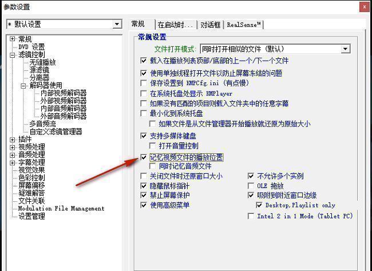Screen dimensions: 372x271
Task: Open the 默认设置 preset dropdown
Action: tap(117, 24)
